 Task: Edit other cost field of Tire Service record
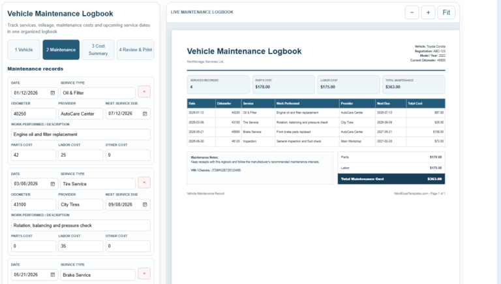coord(128,246)
